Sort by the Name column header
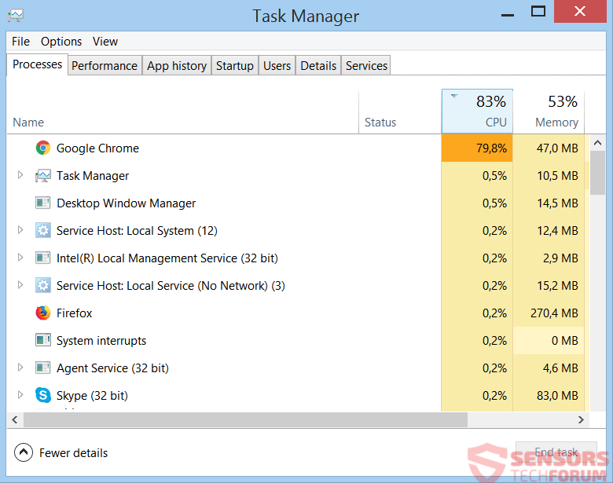 (182, 112)
